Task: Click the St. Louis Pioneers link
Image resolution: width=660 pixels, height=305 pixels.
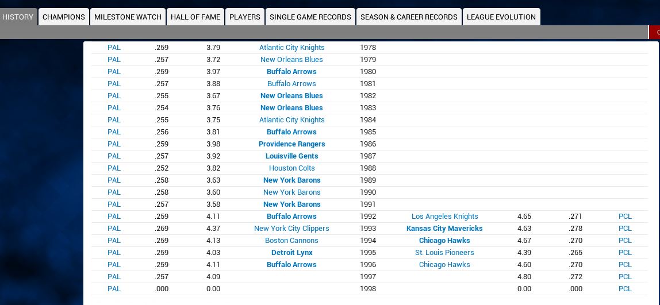Action: pyautogui.click(x=444, y=253)
